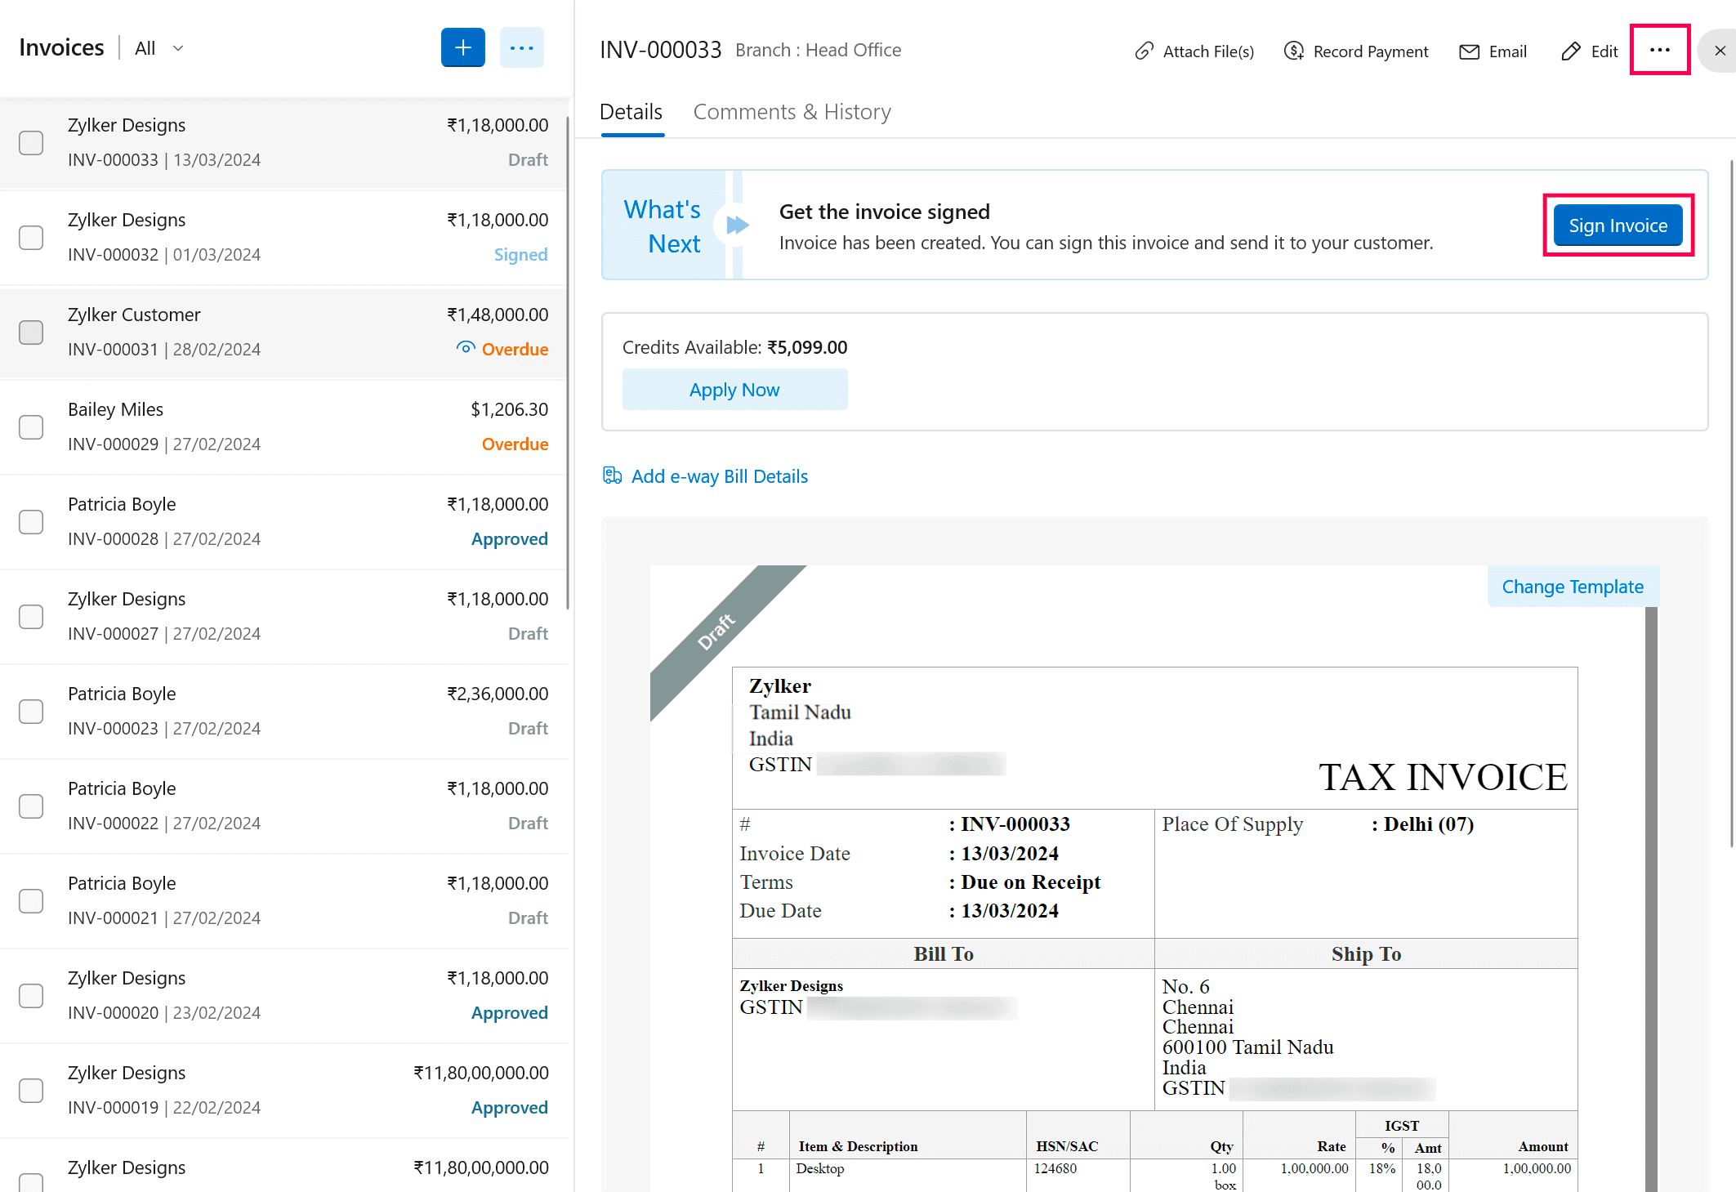The width and height of the screenshot is (1736, 1192).
Task: Open the highlighted more actions menu
Action: click(x=1660, y=50)
